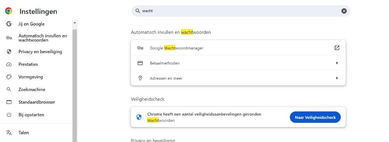Click inside the settings search field
Screen dimensions: 389x142
(241, 11)
